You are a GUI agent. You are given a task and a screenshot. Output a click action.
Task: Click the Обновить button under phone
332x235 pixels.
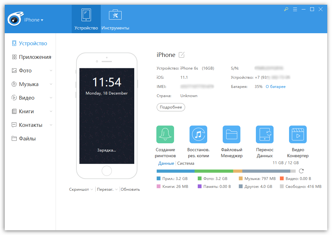coord(130,189)
